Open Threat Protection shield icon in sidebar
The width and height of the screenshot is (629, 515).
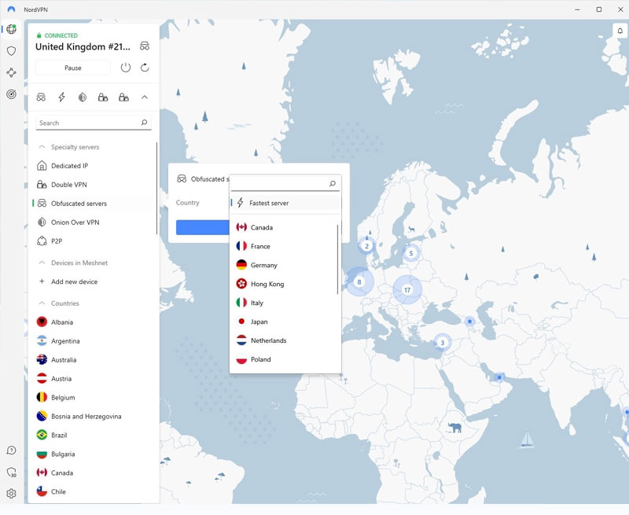coord(11,51)
